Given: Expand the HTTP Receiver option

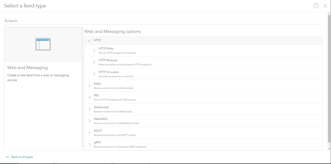Looking at the screenshot, I should (94, 62).
